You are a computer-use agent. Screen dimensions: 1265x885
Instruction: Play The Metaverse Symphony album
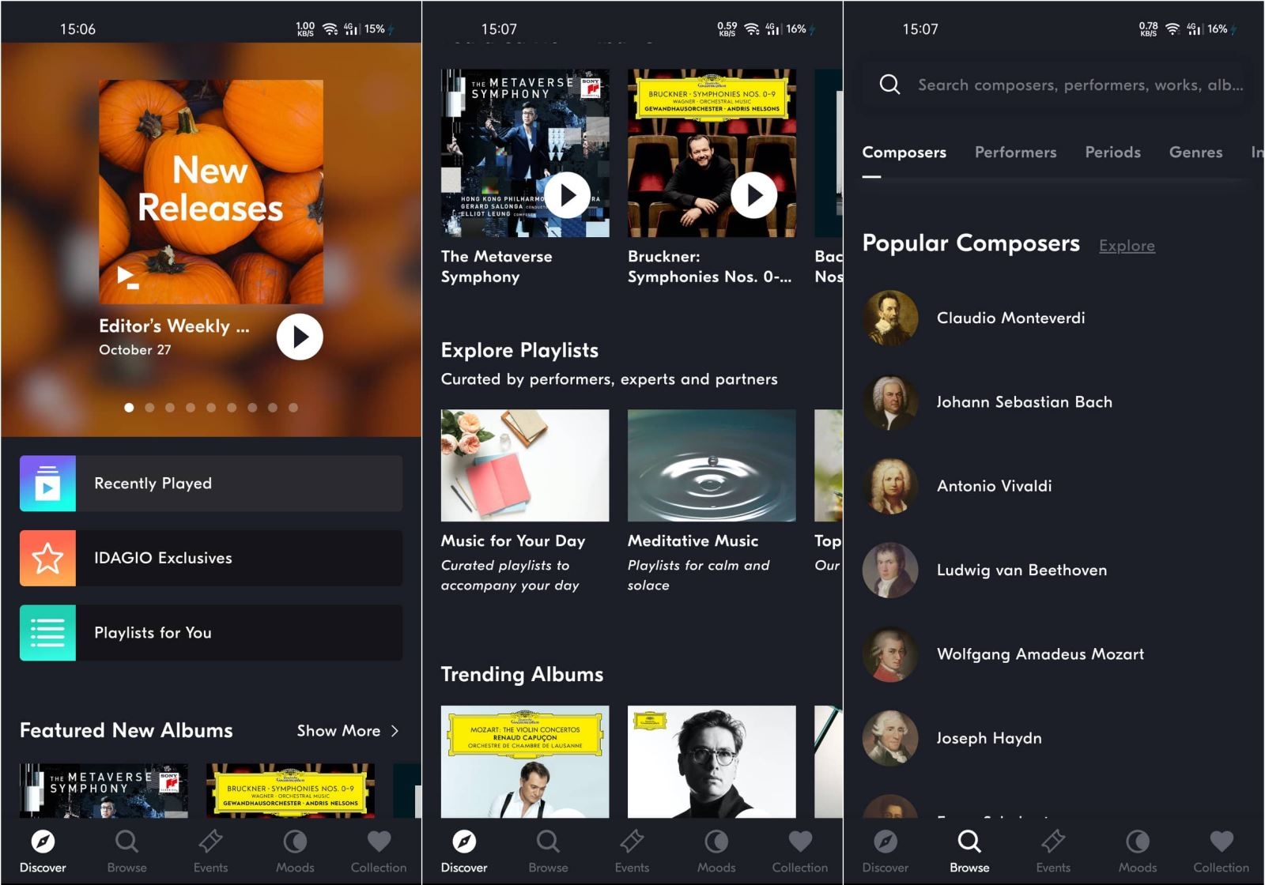[568, 195]
